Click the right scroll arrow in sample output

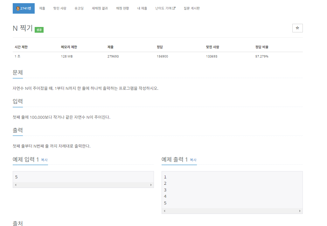300,211
